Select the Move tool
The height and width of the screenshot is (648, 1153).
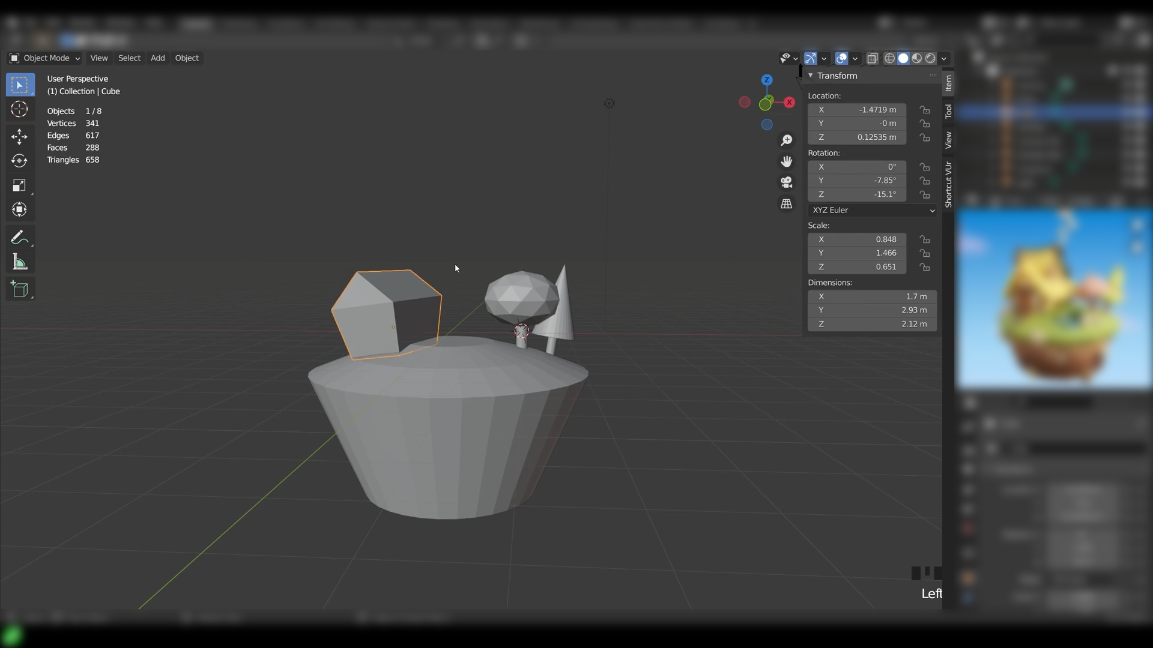click(x=20, y=136)
